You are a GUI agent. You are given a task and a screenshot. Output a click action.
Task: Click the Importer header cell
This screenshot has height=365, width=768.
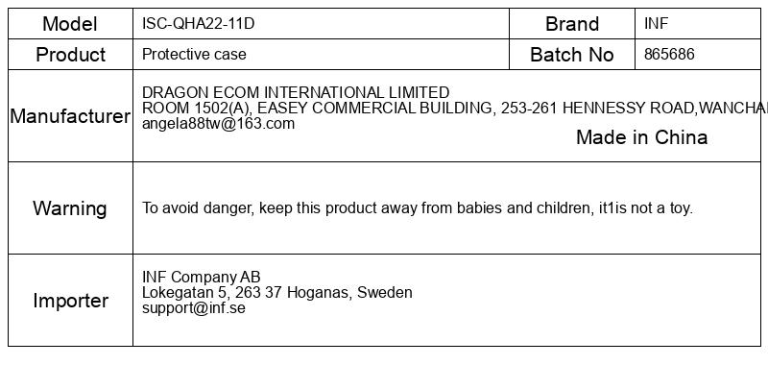click(x=70, y=301)
